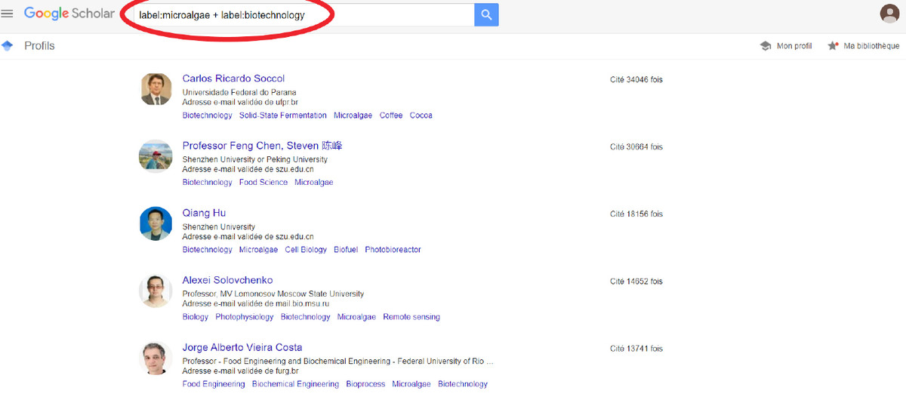
Task: Select the Biochemical Engineering label
Action: pyautogui.click(x=295, y=384)
